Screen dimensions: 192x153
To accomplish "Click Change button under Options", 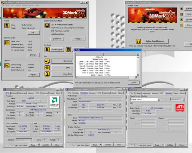I will pos(34,75).
